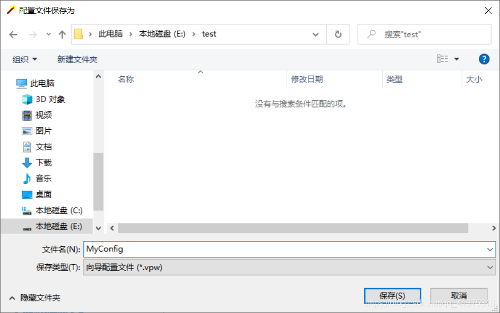
Task: Click the 保存(S) button
Action: pyautogui.click(x=392, y=296)
